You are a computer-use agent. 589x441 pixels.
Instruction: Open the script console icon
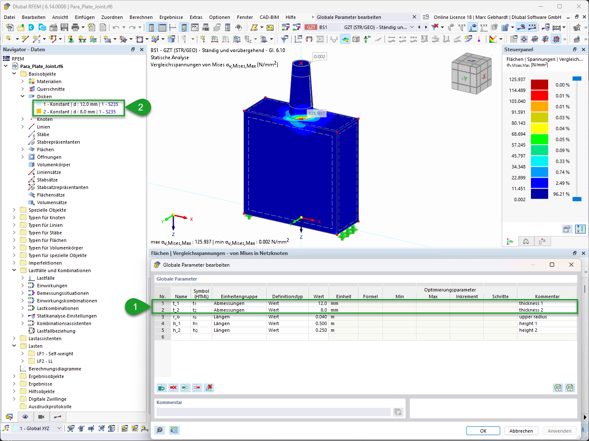tap(195, 27)
